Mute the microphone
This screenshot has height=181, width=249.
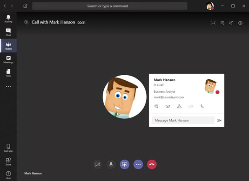point(111,164)
